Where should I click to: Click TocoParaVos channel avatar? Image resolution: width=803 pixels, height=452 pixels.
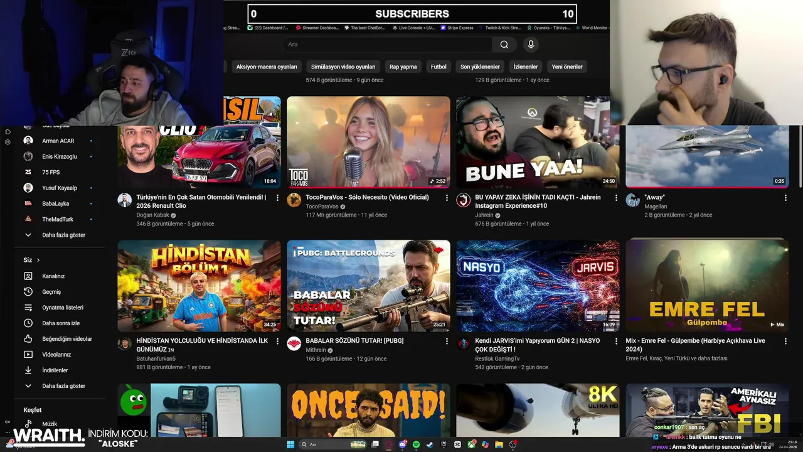tap(294, 200)
